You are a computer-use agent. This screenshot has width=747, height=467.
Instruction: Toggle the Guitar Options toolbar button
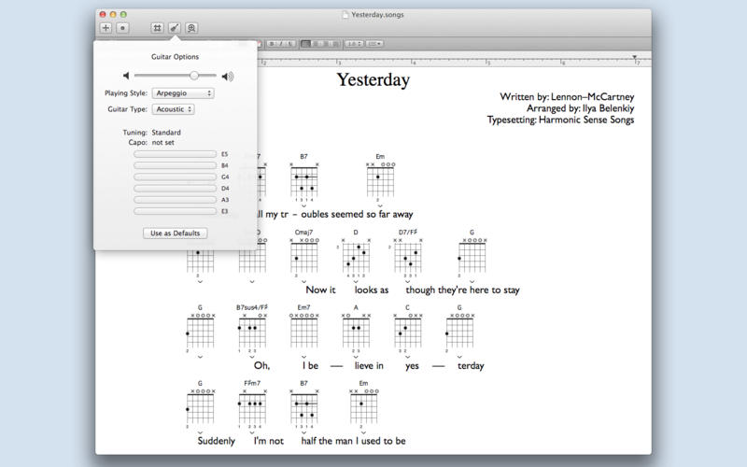click(x=175, y=28)
